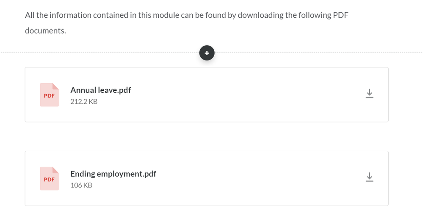Click the word "documents." in the paragraph
This screenshot has width=423, height=220.
coord(45,31)
